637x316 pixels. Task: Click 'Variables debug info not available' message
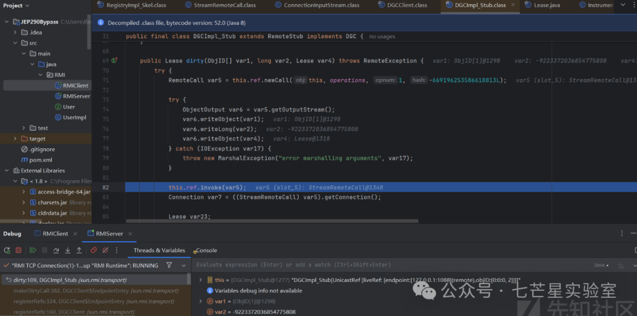(258, 291)
